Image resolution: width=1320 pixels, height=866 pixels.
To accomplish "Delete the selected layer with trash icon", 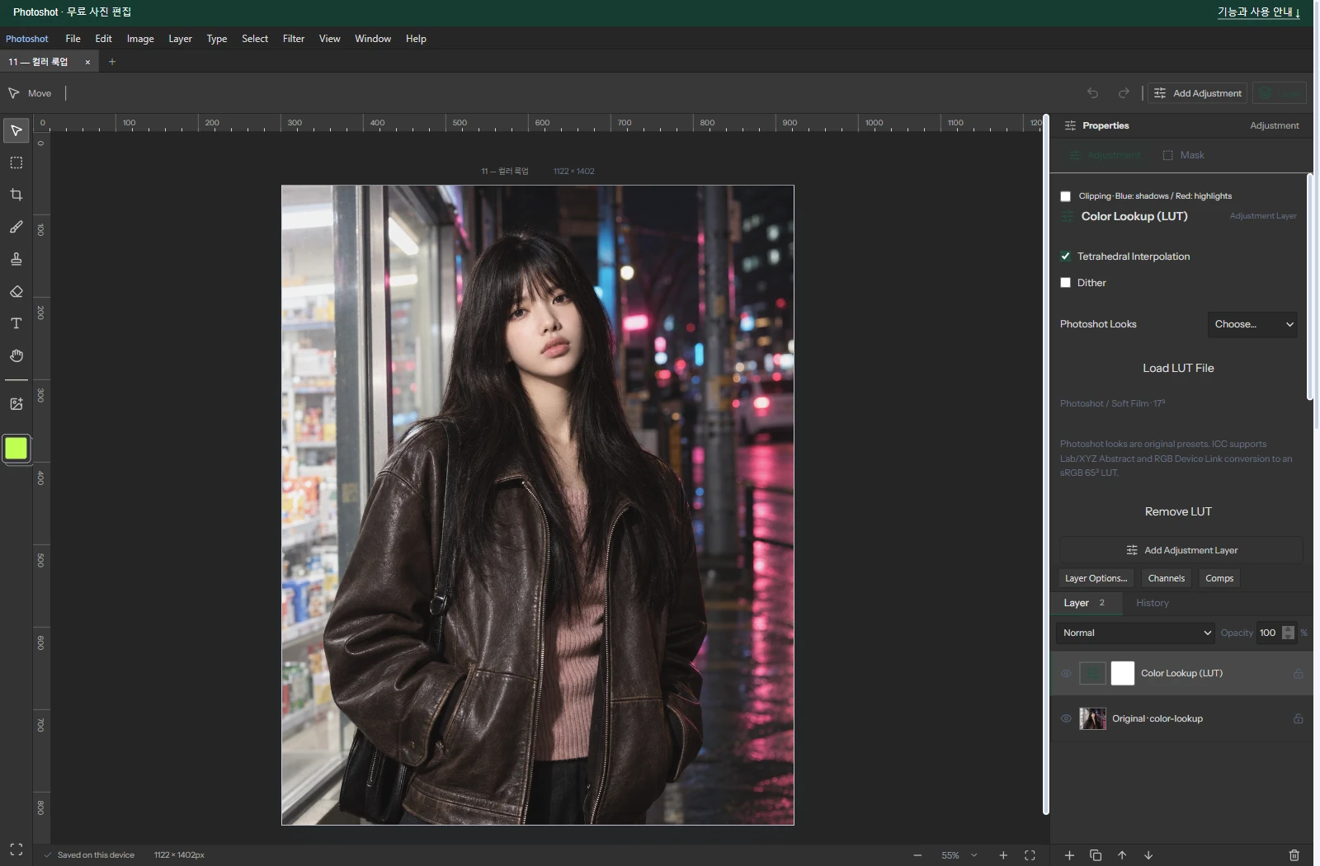I will click(x=1294, y=855).
